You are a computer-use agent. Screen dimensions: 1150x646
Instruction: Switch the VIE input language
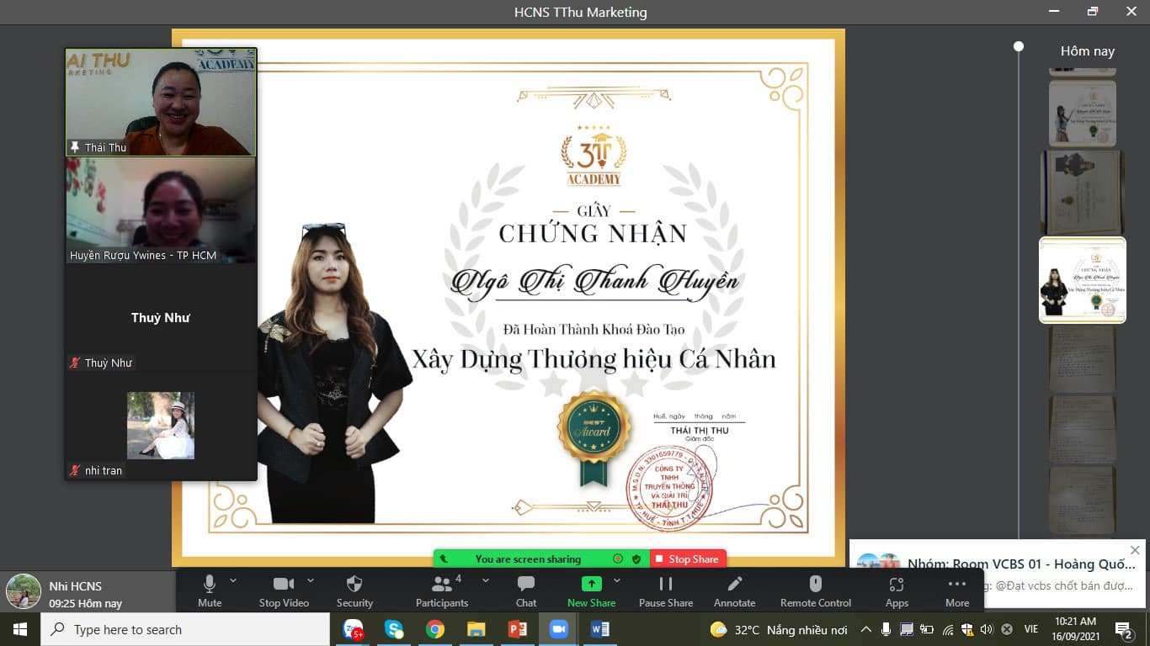1030,629
